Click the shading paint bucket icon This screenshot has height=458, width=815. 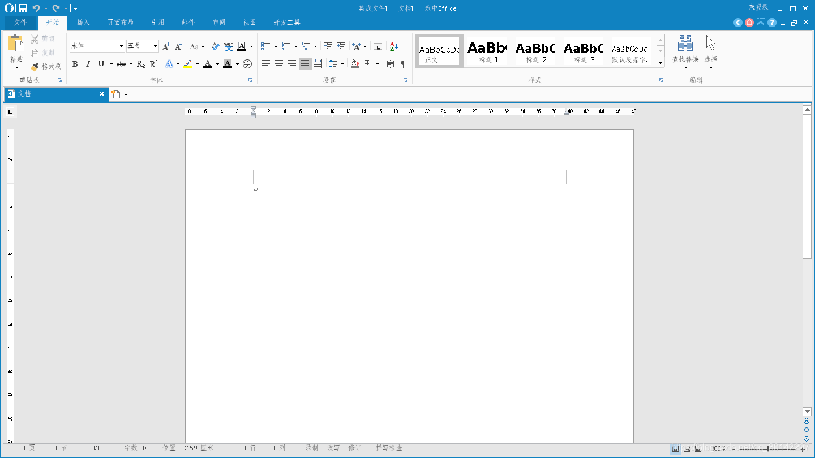(x=355, y=64)
